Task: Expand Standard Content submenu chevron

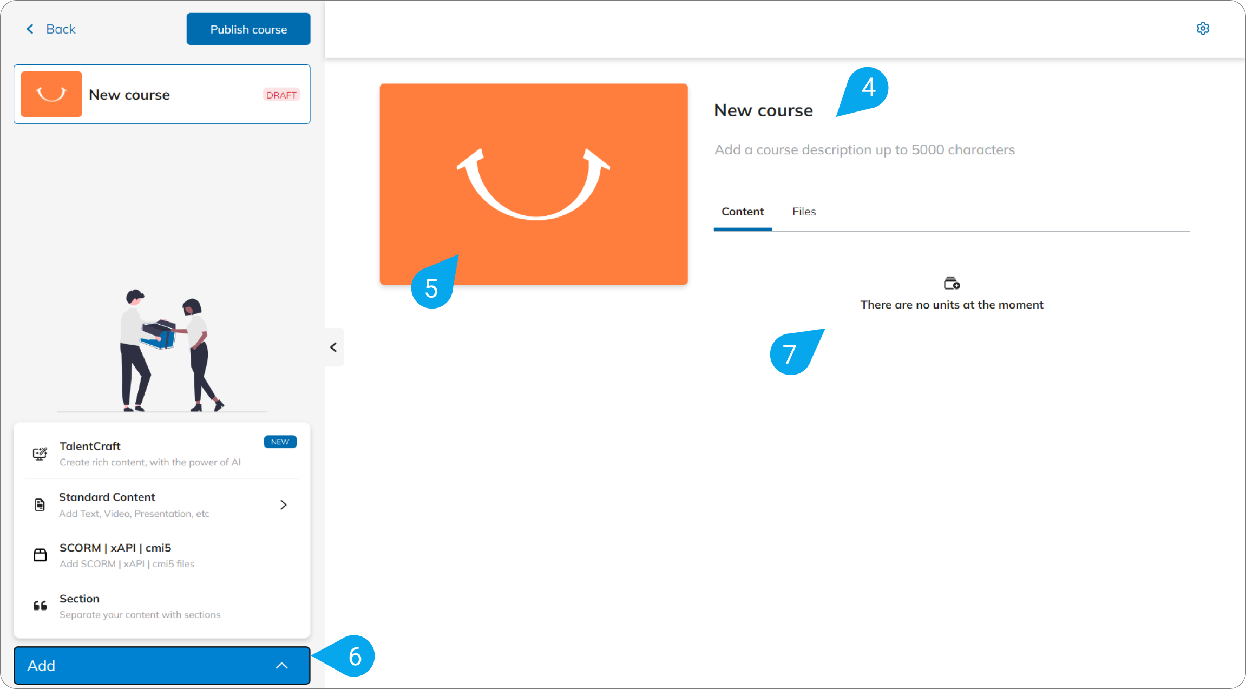Action: point(284,505)
